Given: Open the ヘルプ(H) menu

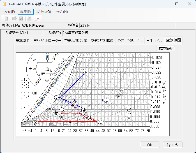Looking at the screenshot, I should click(62, 12).
